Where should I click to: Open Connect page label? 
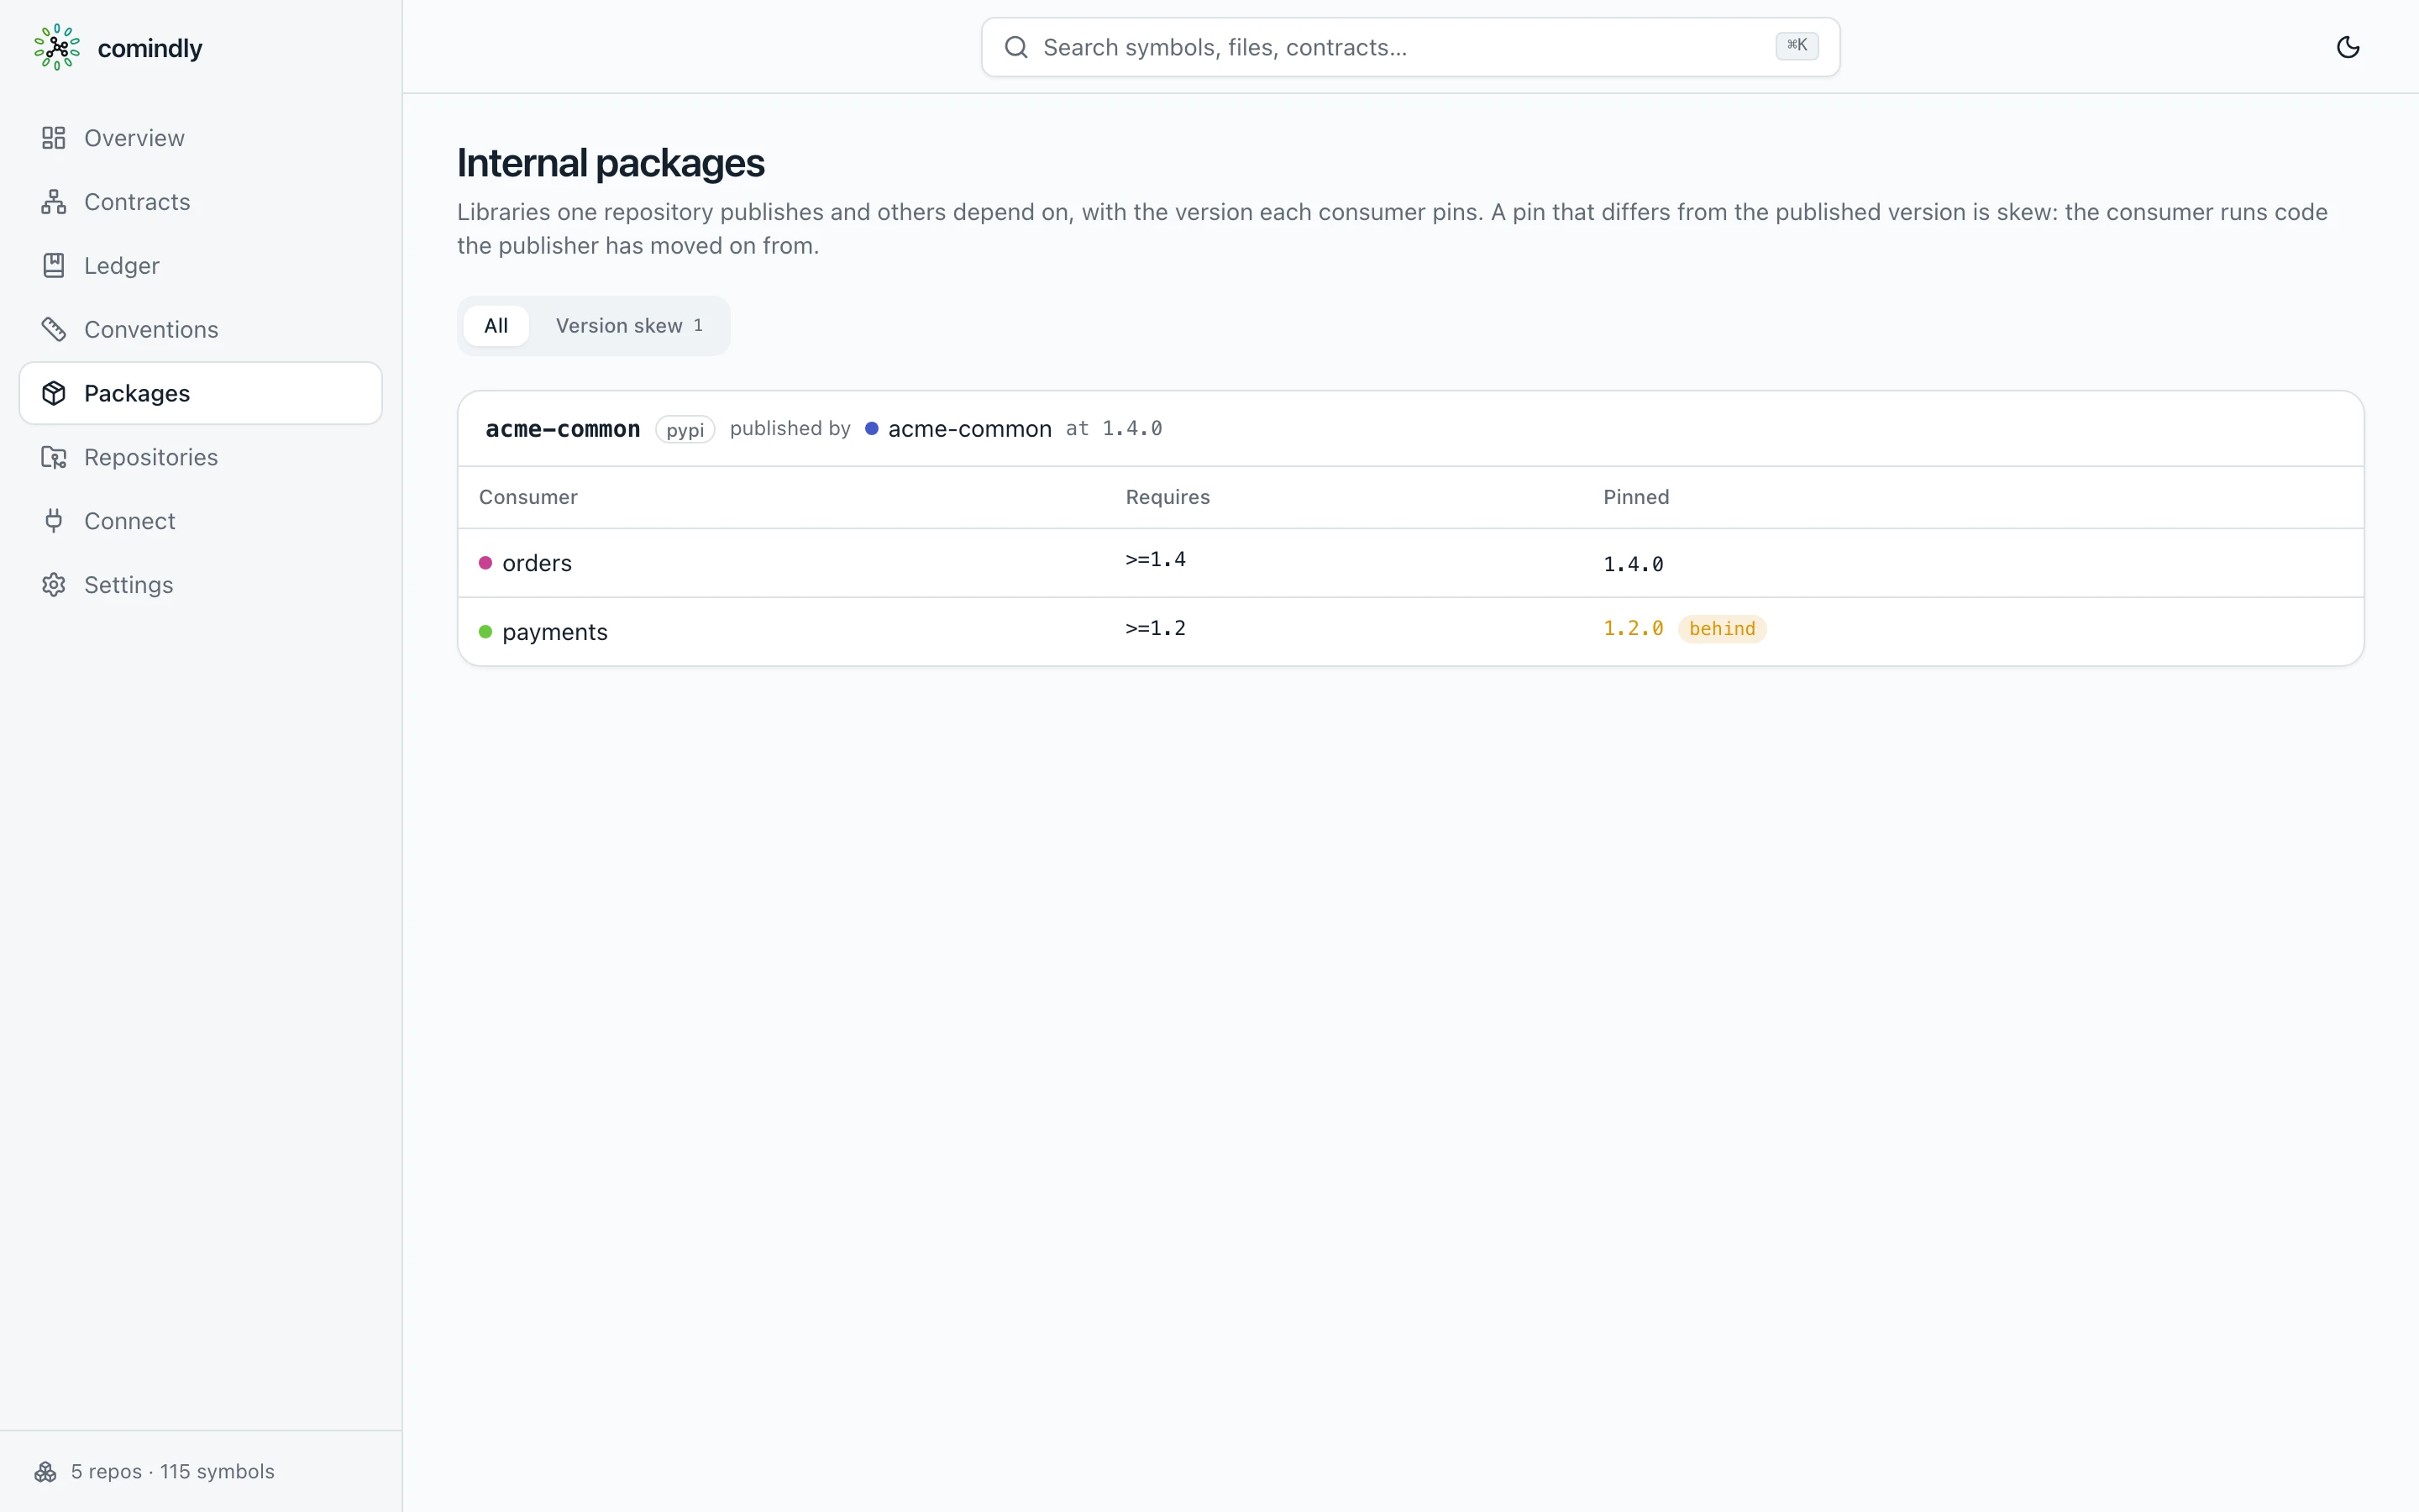click(x=130, y=521)
